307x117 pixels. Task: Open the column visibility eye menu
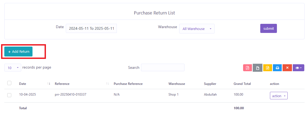click(x=298, y=68)
